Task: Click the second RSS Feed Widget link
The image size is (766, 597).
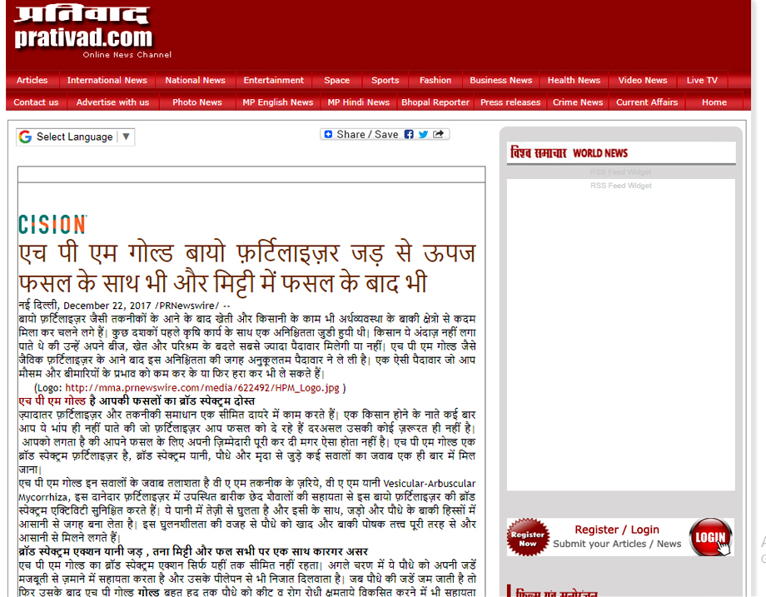Action: click(621, 186)
